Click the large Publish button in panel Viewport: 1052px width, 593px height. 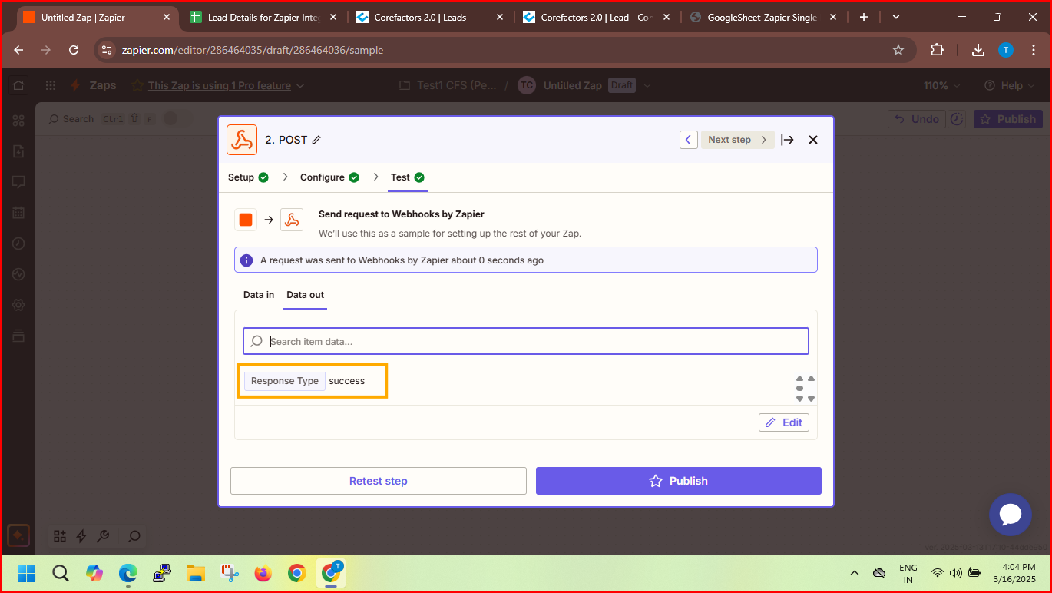click(679, 481)
